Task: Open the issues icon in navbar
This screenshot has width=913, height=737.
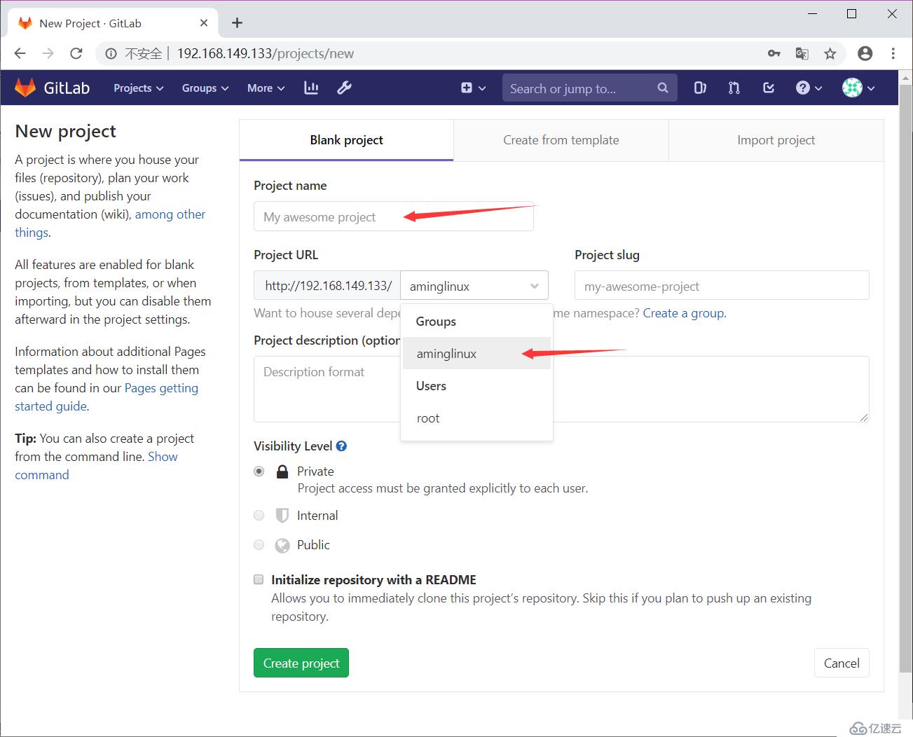Action: click(700, 88)
